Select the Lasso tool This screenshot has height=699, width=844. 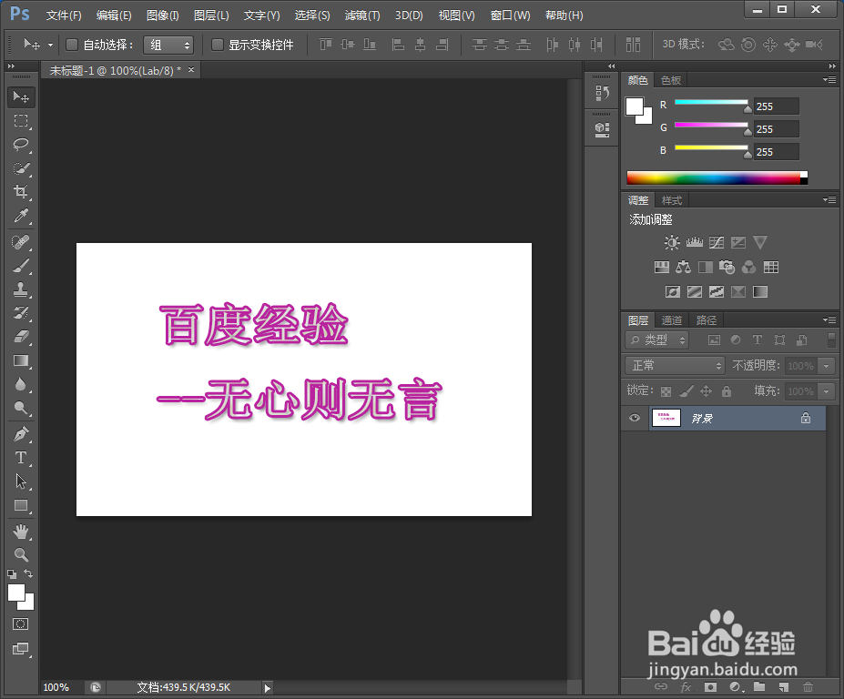click(21, 144)
